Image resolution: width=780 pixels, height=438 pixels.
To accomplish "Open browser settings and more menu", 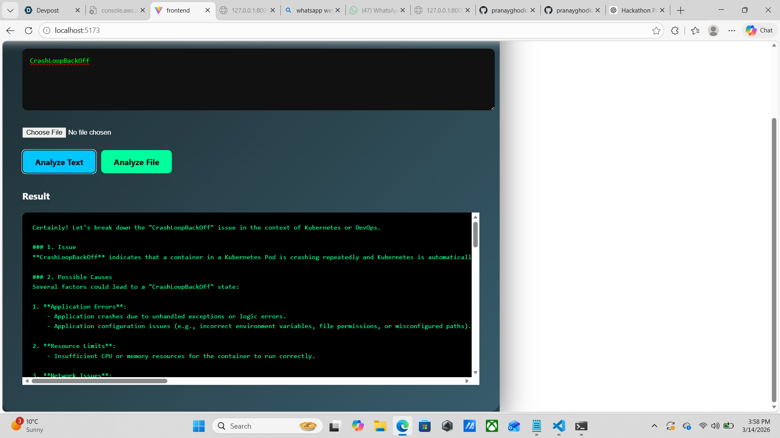I will click(732, 30).
